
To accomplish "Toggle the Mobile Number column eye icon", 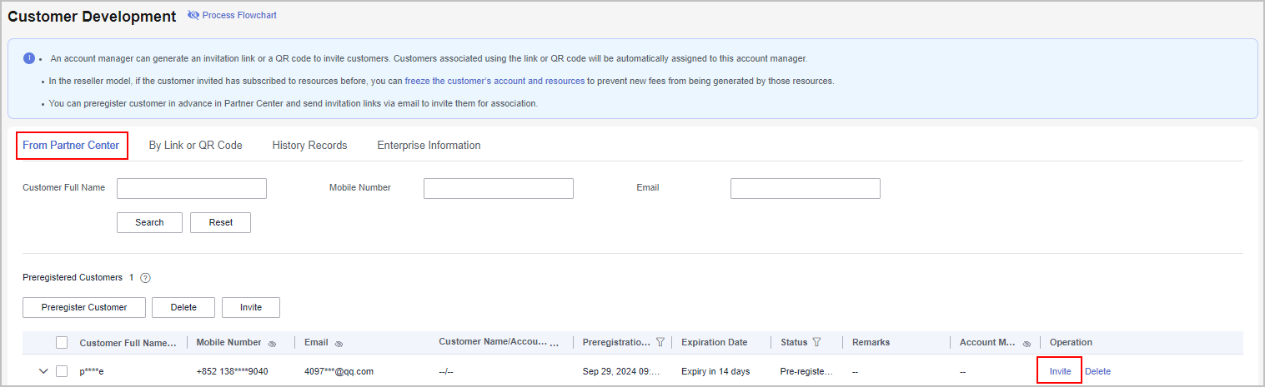I will (273, 343).
